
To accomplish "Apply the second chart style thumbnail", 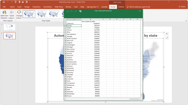I will click(x=42, y=14).
